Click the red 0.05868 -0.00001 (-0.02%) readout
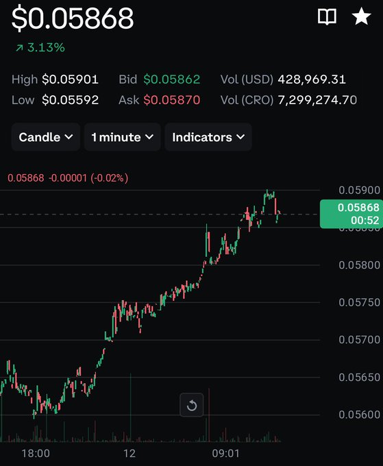 tap(68, 178)
